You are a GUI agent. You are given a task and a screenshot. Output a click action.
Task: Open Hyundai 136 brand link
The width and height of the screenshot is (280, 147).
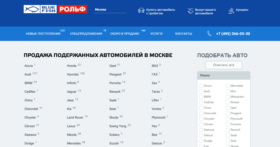pos(76,74)
